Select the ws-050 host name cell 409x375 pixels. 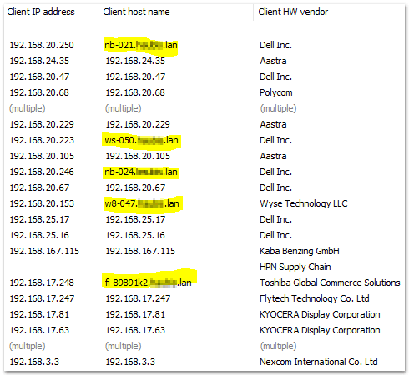pyautogui.click(x=141, y=140)
